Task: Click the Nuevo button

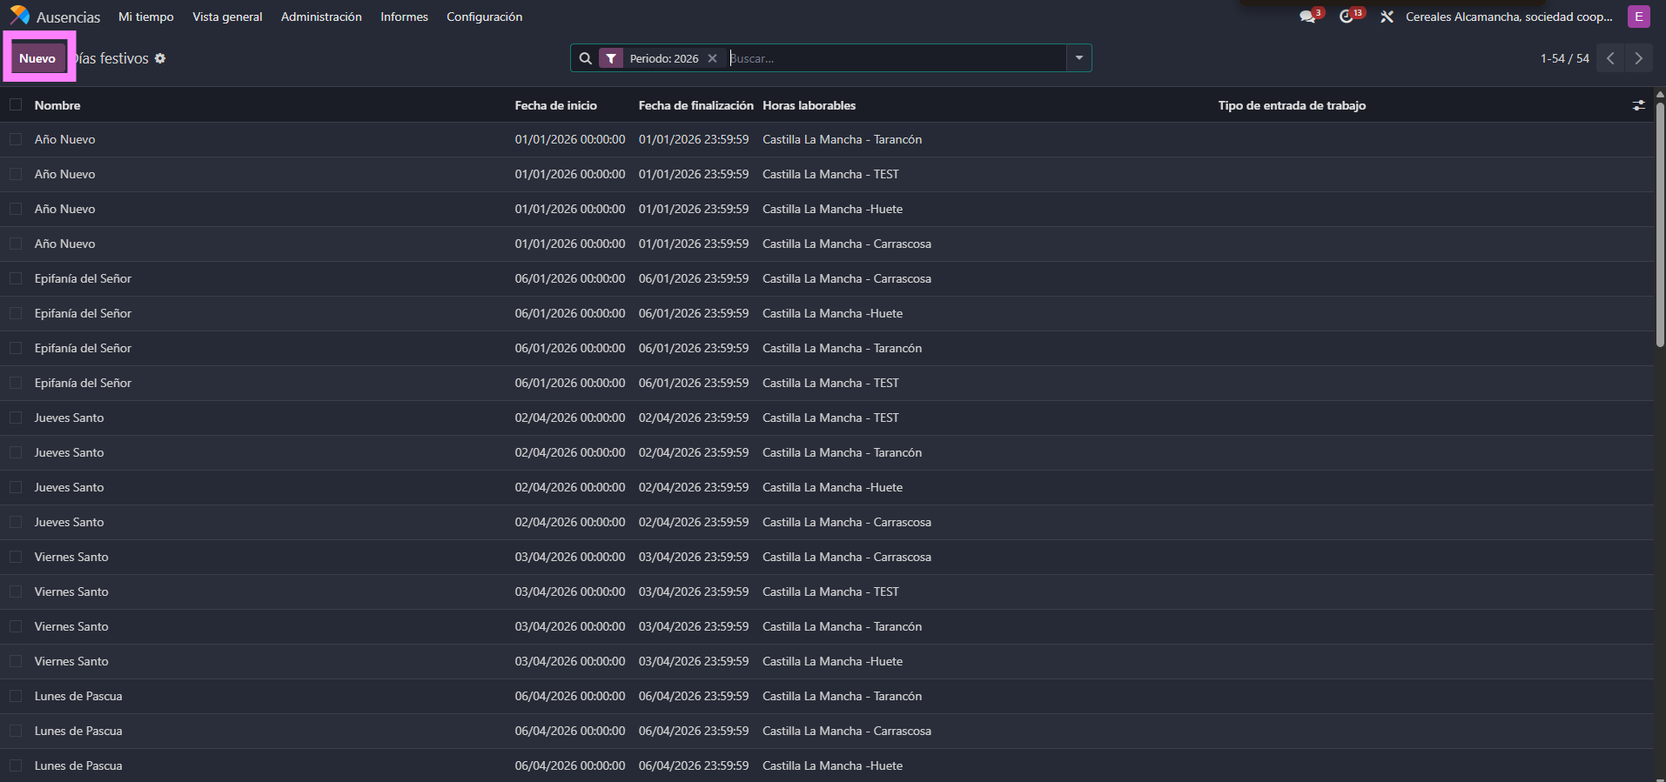Action: pyautogui.click(x=37, y=58)
